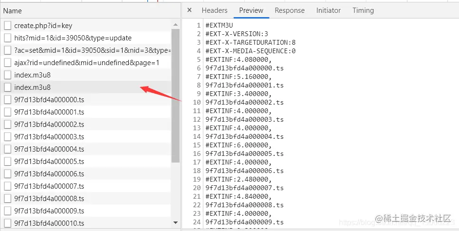
Task: Click the #EXT-X-TARGETDURATION:8 preview line
Action: click(x=250, y=42)
